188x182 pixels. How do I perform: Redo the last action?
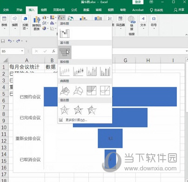pos(18,41)
